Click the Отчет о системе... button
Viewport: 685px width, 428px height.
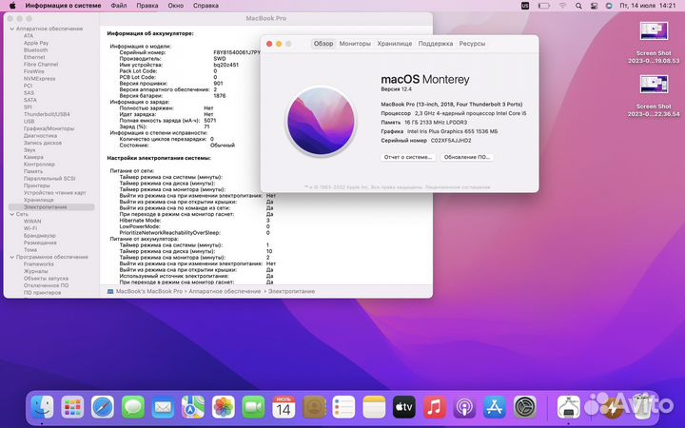click(407, 157)
